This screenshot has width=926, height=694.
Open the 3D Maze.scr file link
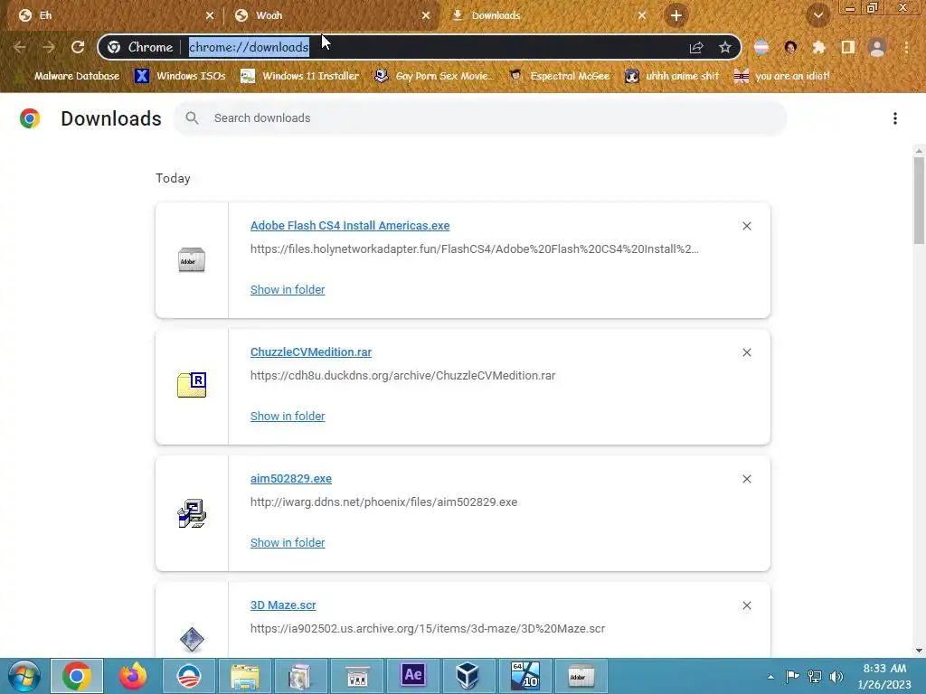[x=283, y=605]
